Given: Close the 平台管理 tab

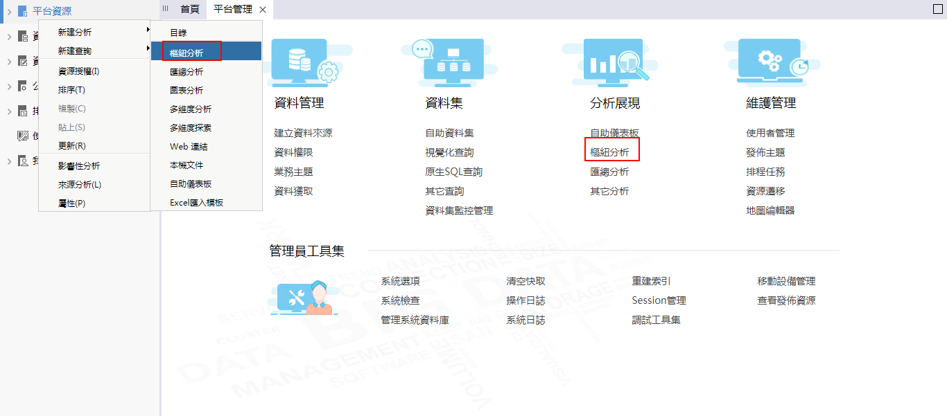Looking at the screenshot, I should (x=263, y=10).
